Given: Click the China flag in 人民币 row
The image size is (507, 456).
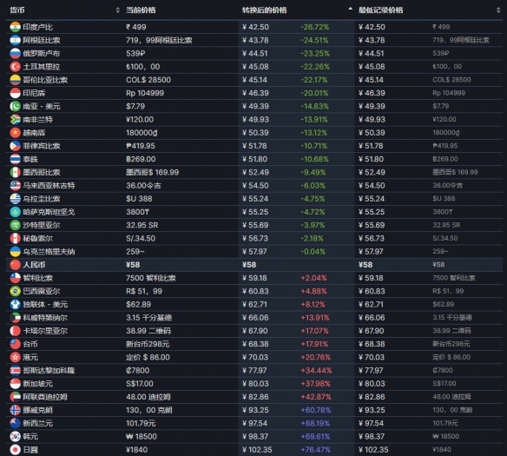Looking at the screenshot, I should [16, 265].
